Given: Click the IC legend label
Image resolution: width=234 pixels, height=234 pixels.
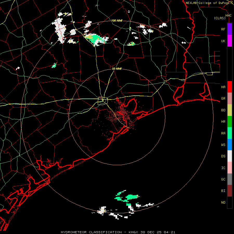Looking at the screenshot, I should [x=223, y=168].
